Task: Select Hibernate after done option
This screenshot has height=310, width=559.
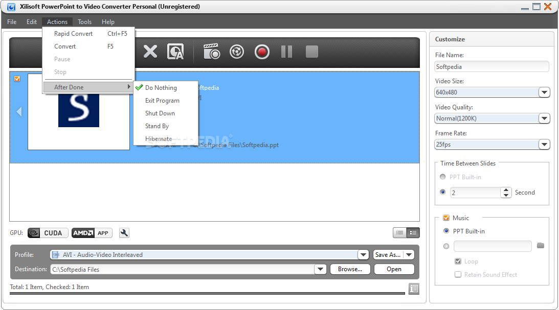Action: pos(166,139)
